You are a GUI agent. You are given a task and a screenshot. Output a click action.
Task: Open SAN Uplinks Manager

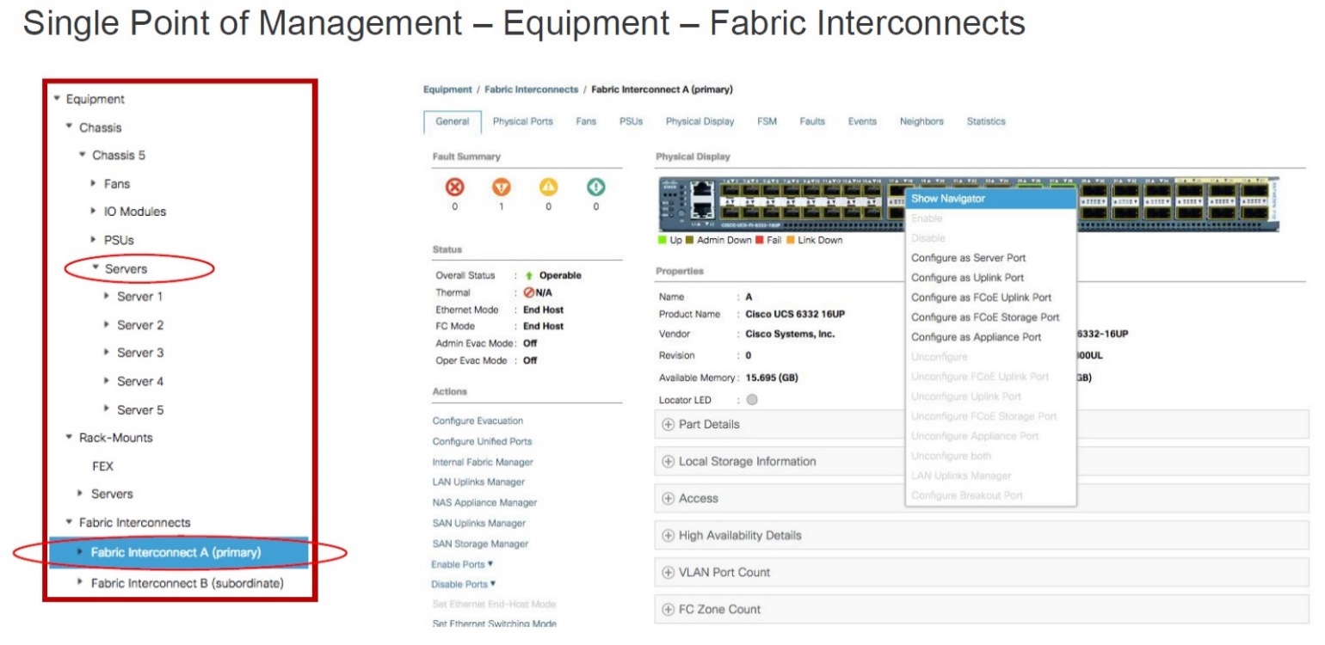(479, 524)
